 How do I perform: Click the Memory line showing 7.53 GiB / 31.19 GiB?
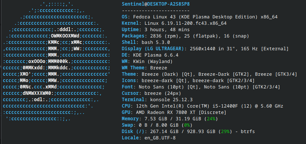coord(170,119)
